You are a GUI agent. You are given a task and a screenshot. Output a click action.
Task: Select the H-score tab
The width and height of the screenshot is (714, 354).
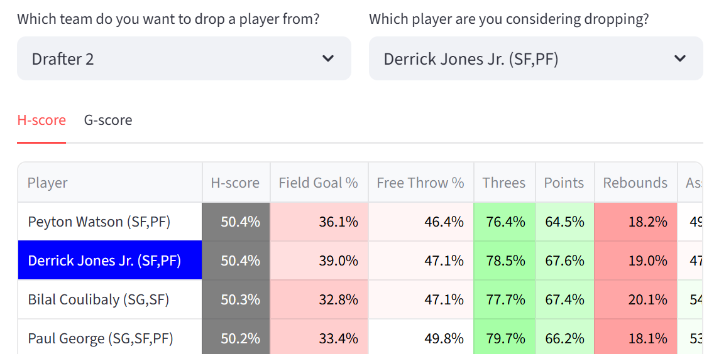(x=41, y=120)
